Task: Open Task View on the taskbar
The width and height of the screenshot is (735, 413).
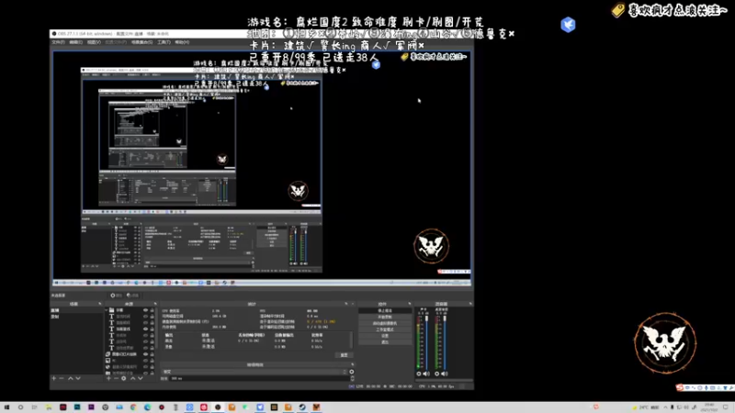Action: click(34, 407)
